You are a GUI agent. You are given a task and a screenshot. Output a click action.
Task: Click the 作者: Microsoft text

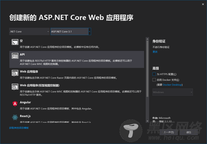(x=161, y=118)
